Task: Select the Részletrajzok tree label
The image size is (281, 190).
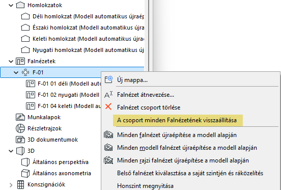Action: click(x=45, y=128)
